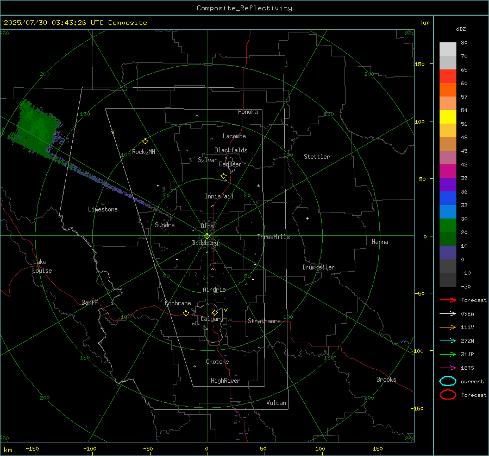Click the Innisfail label
The height and width of the screenshot is (456, 489).
coord(219,196)
